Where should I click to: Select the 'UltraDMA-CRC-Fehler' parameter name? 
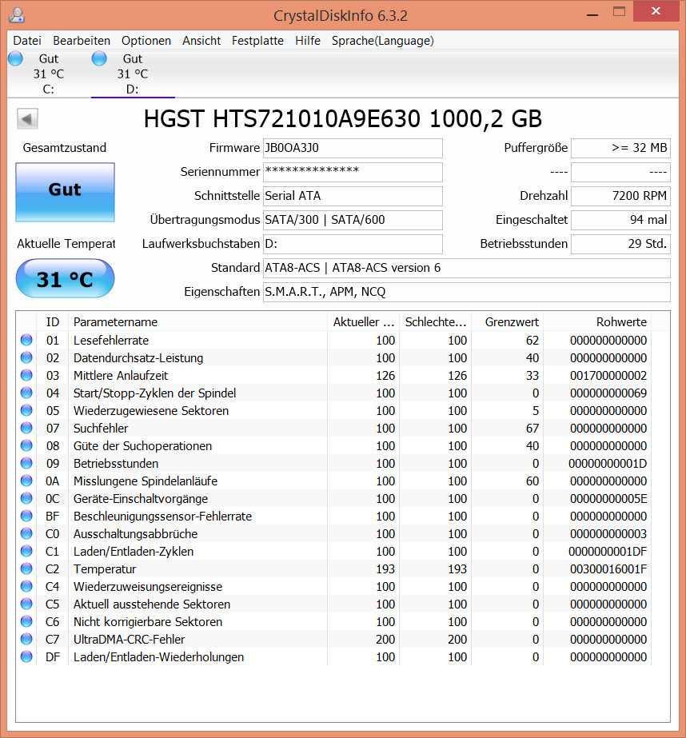129,640
